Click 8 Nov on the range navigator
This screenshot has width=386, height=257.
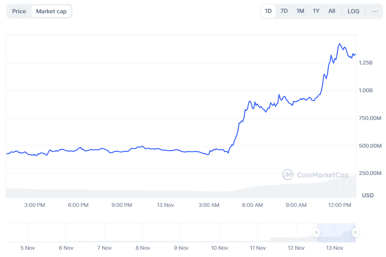pyautogui.click(x=143, y=248)
